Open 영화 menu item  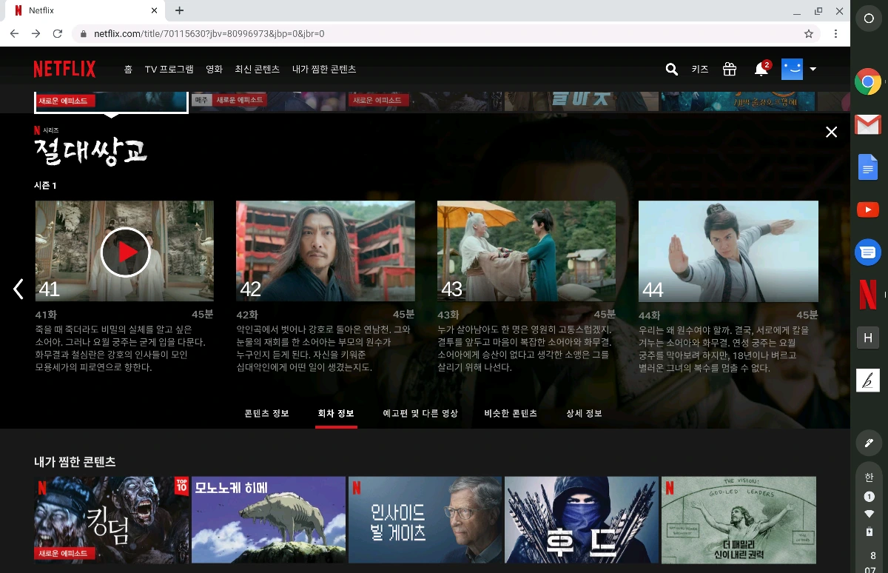point(214,69)
